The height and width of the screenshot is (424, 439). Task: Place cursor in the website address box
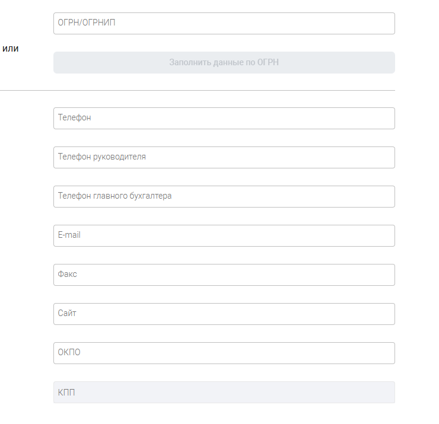point(224,314)
